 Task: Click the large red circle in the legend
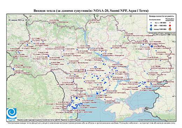[170, 26]
